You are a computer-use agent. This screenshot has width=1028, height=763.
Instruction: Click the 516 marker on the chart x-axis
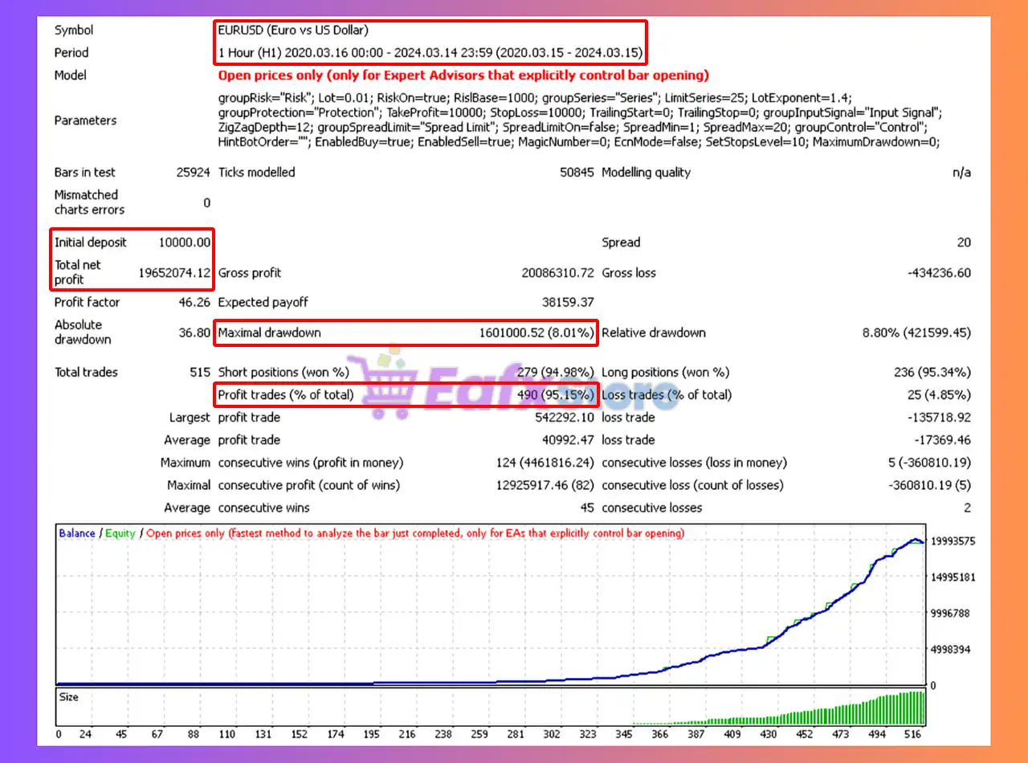(x=914, y=734)
